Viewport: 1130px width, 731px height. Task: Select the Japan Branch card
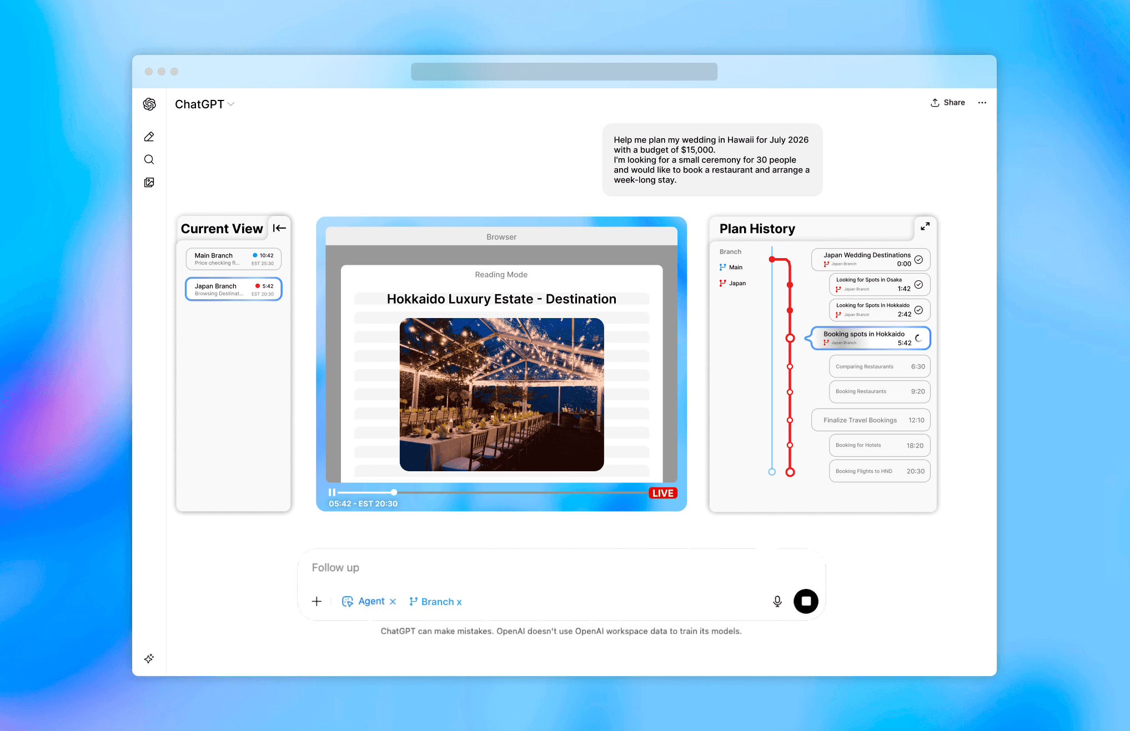coord(233,289)
